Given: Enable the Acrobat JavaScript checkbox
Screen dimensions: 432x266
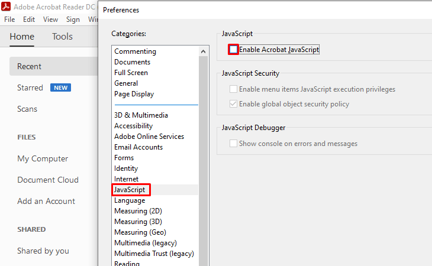Looking at the screenshot, I should pos(233,50).
